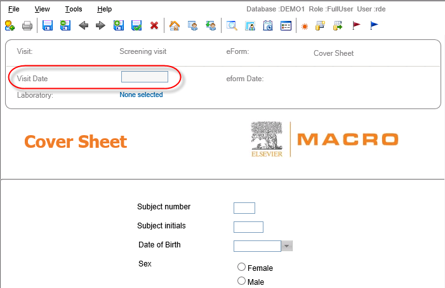Click the 'Role :FullUser' status text

pyautogui.click(x=331, y=9)
